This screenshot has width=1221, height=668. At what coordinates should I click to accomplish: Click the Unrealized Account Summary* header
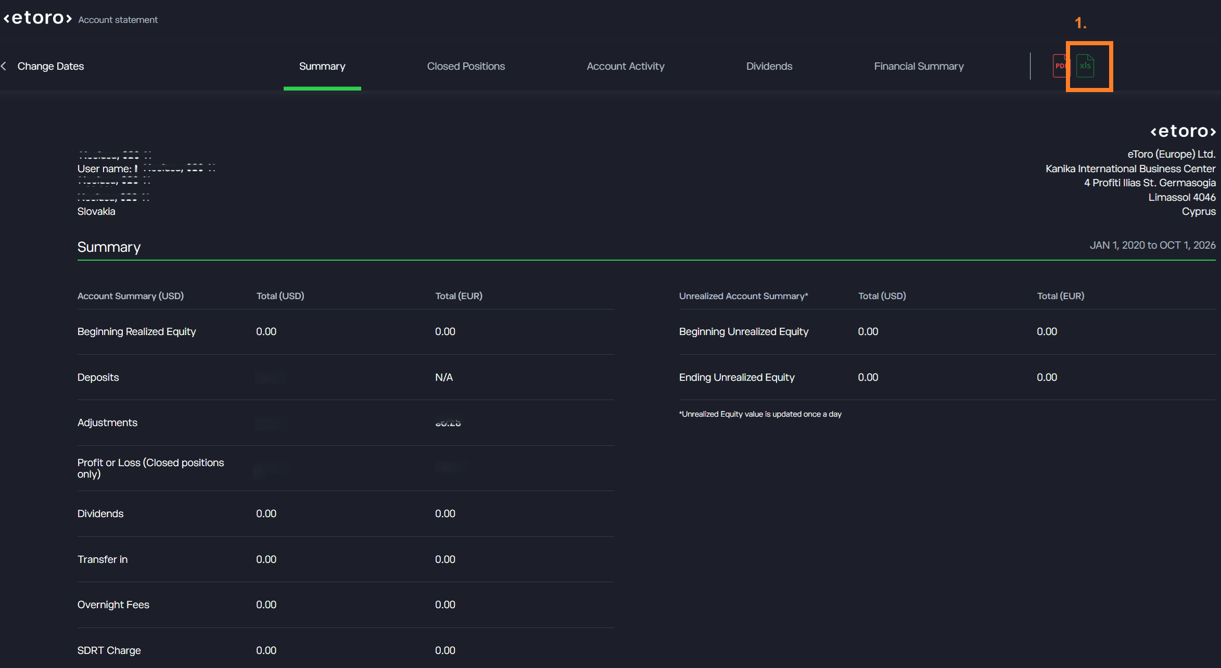744,296
